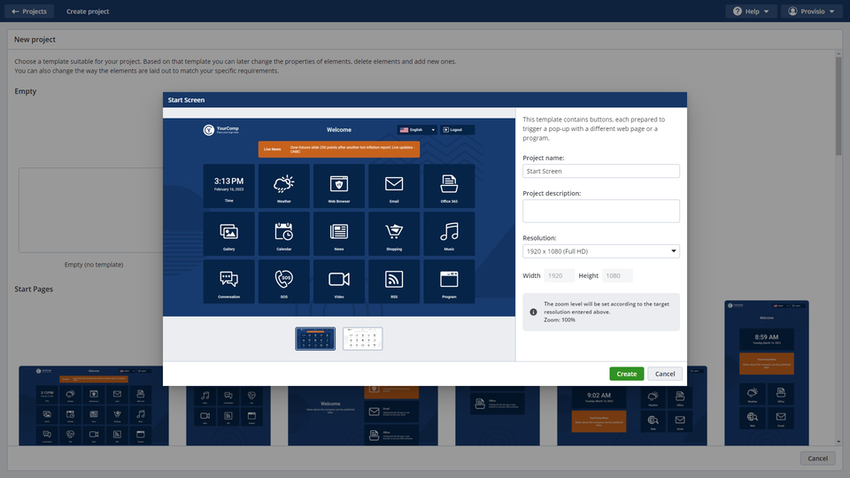Screen dimensions: 850x478
Task: Click the green Create button
Action: pos(626,374)
